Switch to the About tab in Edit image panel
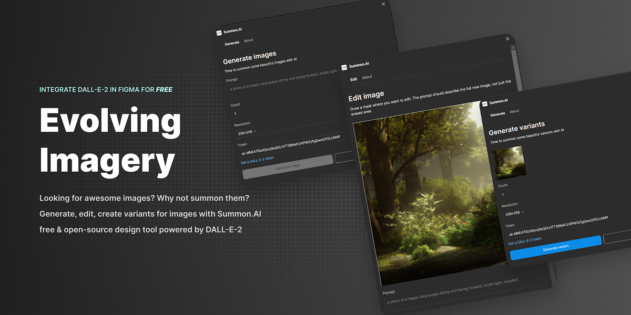Screen dimensions: 631x315 coord(367,77)
